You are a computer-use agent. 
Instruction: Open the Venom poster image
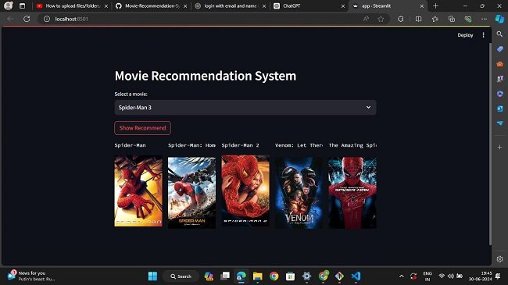coord(299,192)
